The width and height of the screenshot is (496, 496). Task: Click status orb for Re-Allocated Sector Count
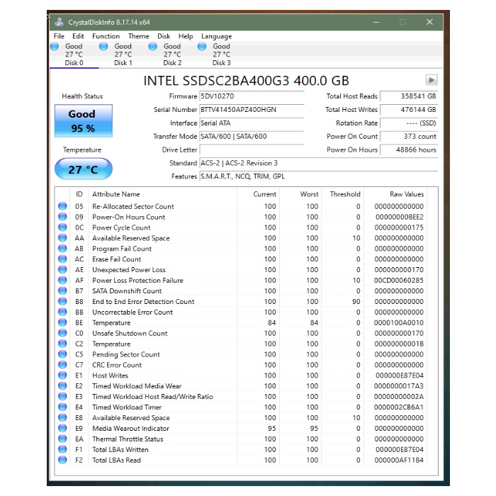(x=62, y=207)
